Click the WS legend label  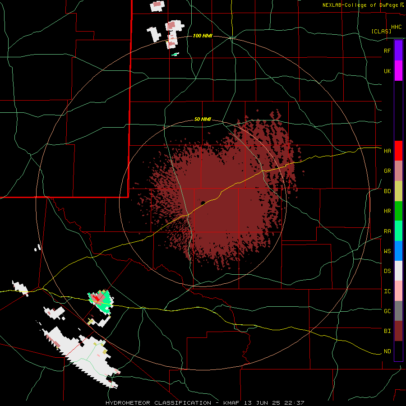[387, 251]
